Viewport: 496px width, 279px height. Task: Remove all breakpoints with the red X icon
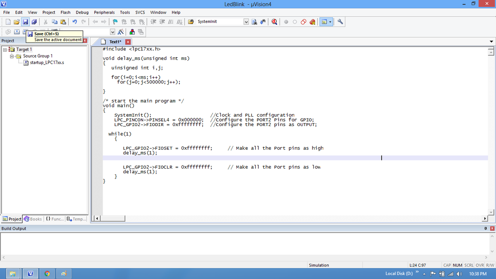pos(313,21)
